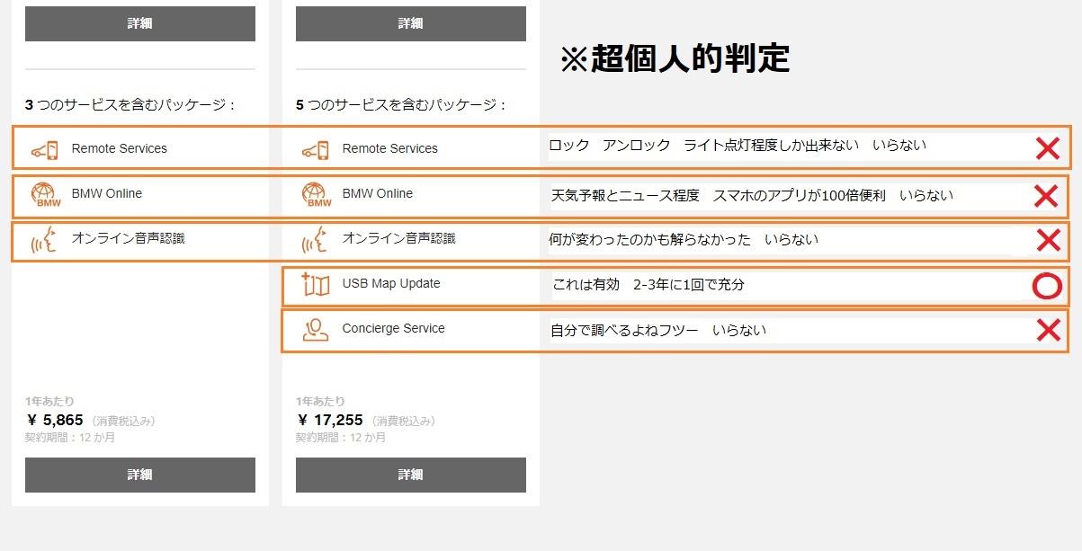Open top 詳細 button of 5-service package
1082x551 pixels.
point(411,24)
